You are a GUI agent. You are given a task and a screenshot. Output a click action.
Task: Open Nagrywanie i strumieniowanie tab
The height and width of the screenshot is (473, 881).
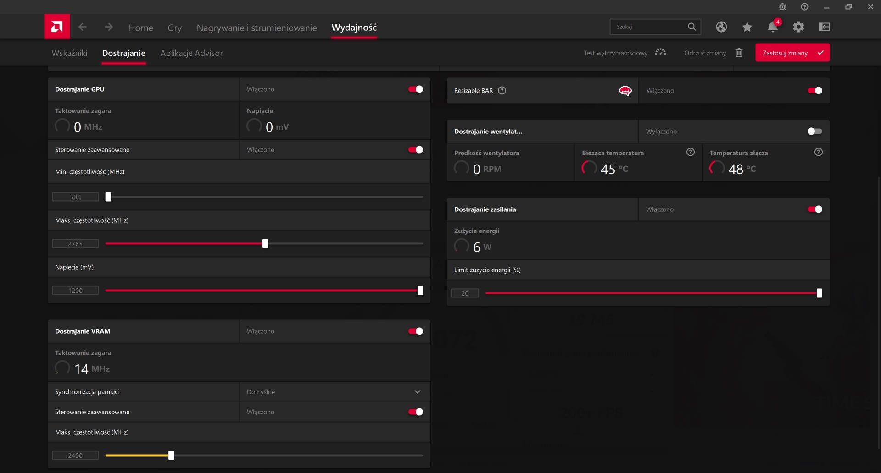click(257, 27)
